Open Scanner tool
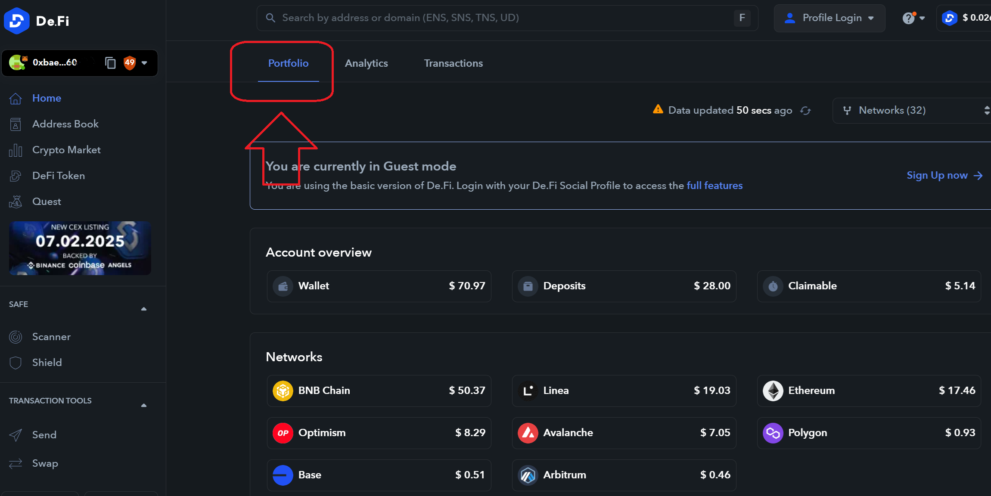Screen dimensions: 991x496 pyautogui.click(x=51, y=337)
